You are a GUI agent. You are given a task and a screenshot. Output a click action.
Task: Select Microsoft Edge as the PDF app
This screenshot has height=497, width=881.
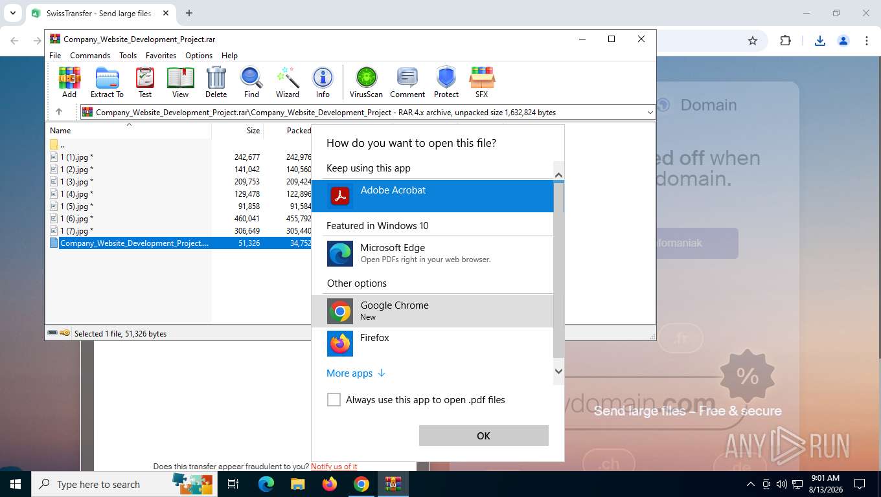click(x=432, y=253)
